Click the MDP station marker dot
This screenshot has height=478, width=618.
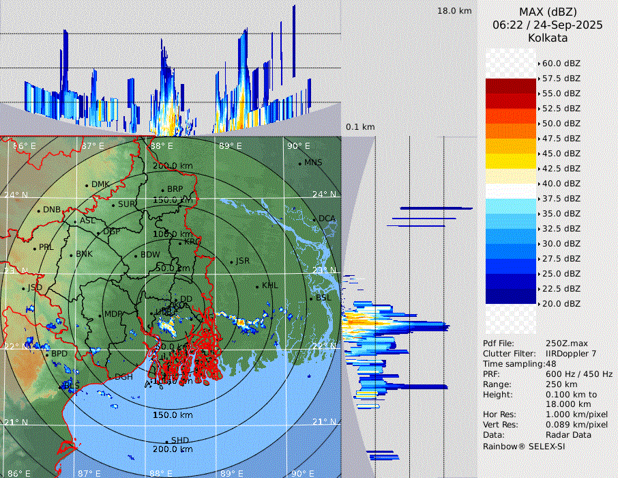click(100, 315)
